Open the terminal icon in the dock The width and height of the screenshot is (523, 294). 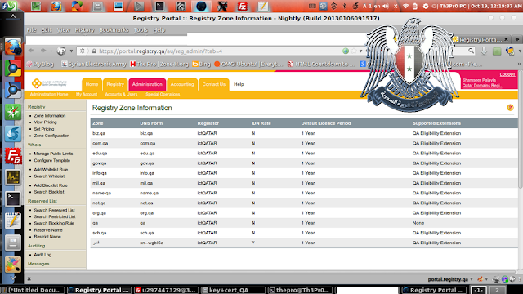(13, 199)
